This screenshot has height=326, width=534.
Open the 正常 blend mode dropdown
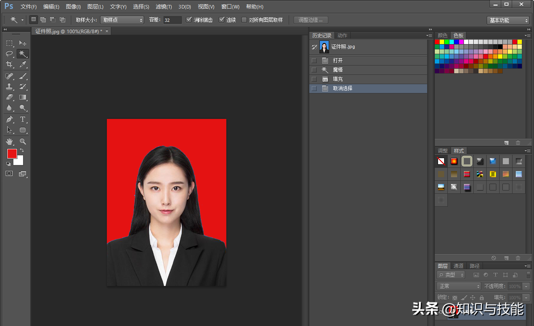click(459, 286)
